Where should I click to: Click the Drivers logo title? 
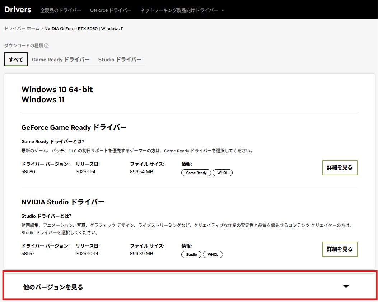18,9
